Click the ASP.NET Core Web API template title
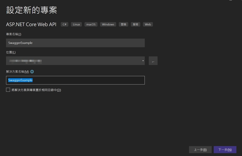The image size is (242, 156). click(31, 24)
